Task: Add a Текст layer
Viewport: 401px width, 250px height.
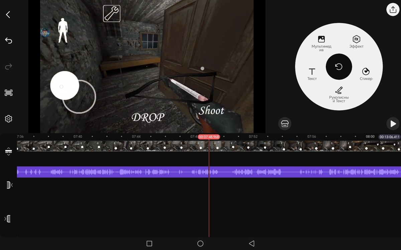Action: 312,74
